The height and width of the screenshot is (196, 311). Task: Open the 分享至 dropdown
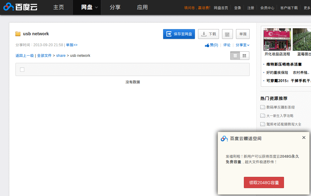242,45
